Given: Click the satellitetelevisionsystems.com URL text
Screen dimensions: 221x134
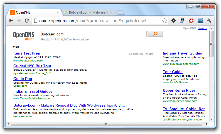Looking at the screenshot, I should point(182,120).
